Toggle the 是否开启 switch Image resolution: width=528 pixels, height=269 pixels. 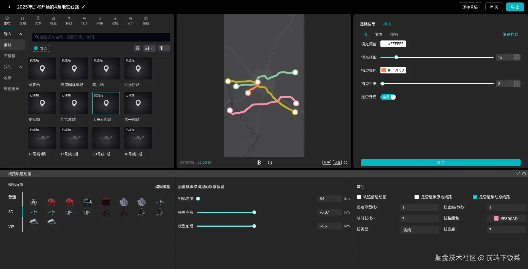pyautogui.click(x=388, y=97)
